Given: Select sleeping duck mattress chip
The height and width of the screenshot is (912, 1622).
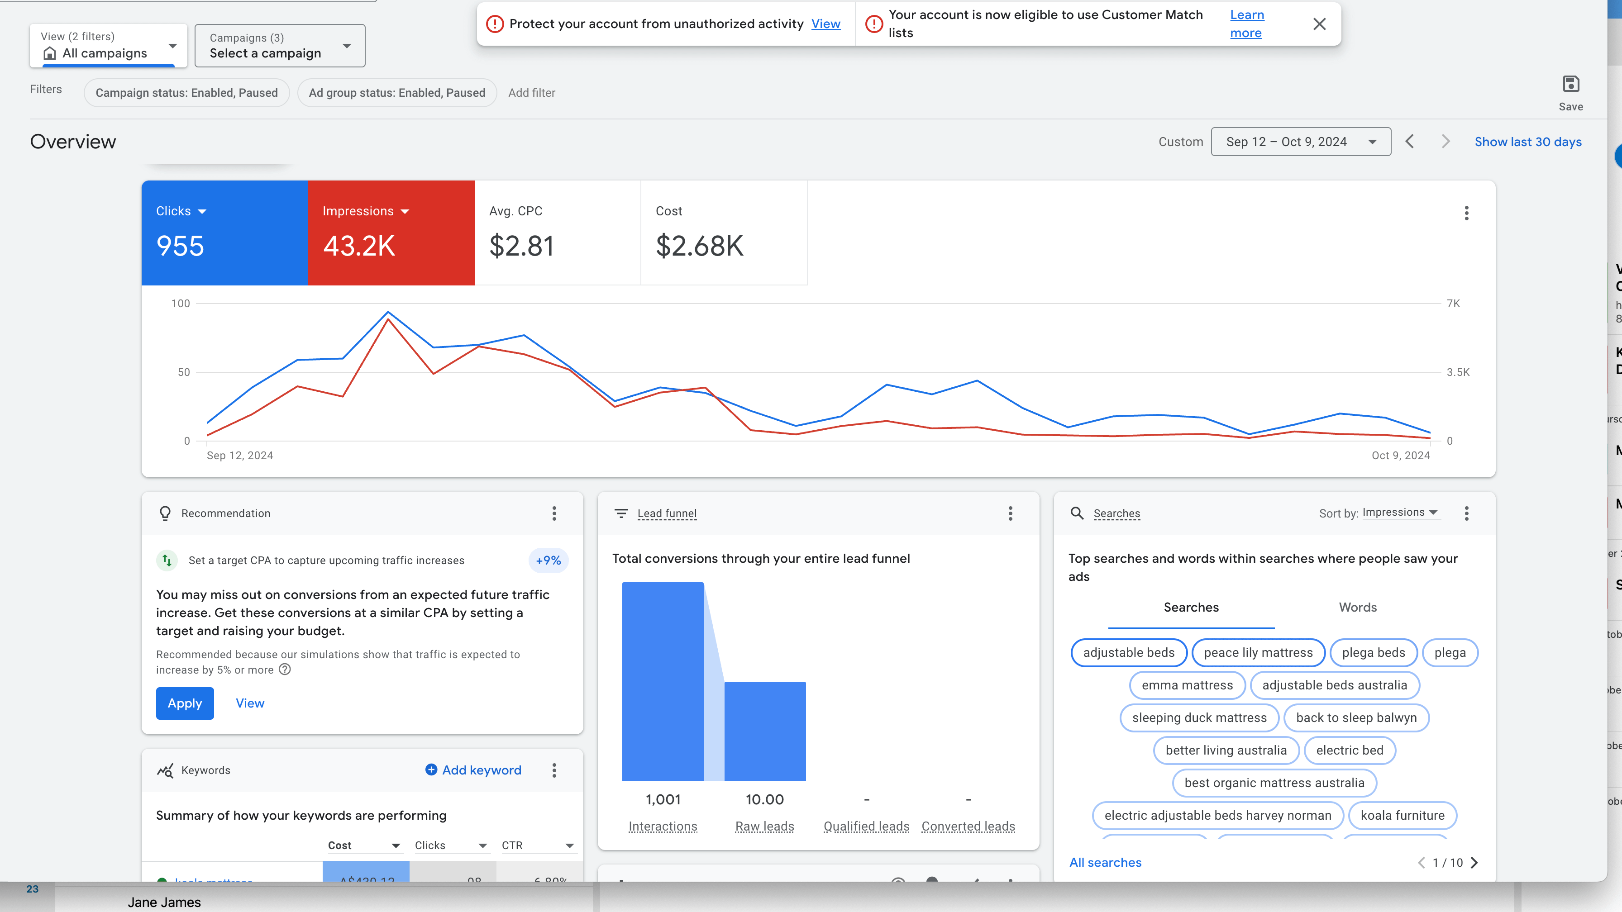Looking at the screenshot, I should [1199, 718].
